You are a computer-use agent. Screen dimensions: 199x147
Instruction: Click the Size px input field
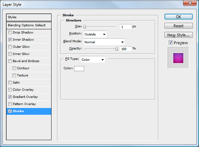tap(125, 27)
